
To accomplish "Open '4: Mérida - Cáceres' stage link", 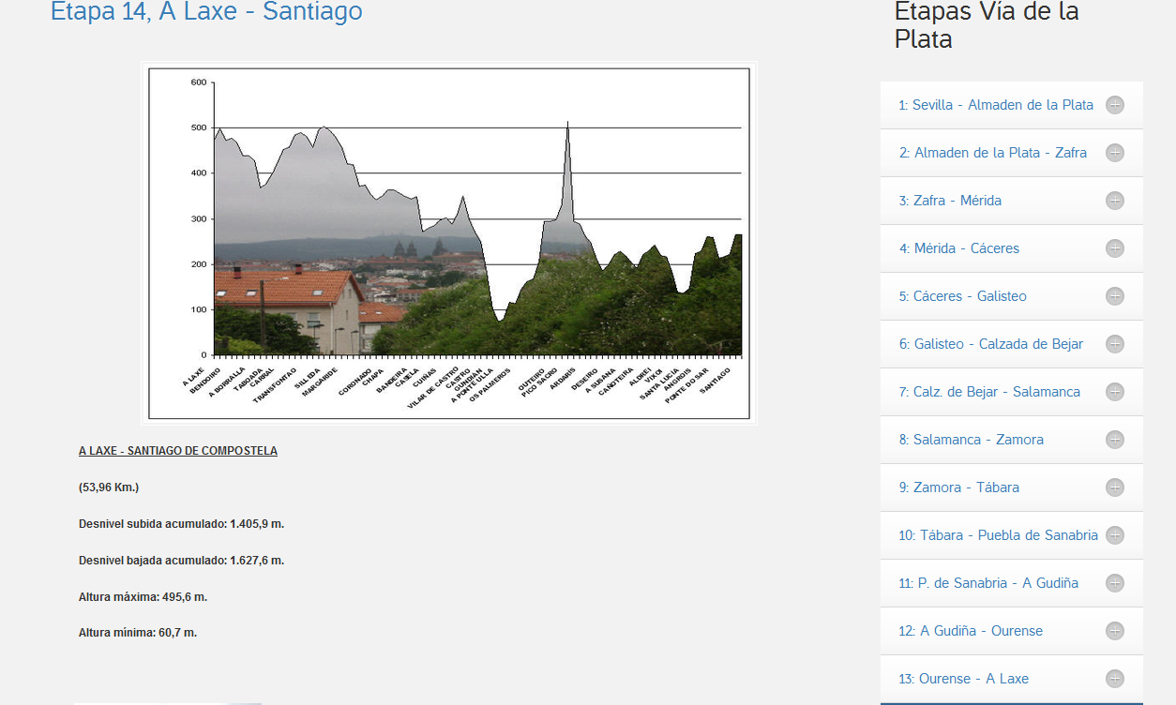I will click(x=959, y=248).
